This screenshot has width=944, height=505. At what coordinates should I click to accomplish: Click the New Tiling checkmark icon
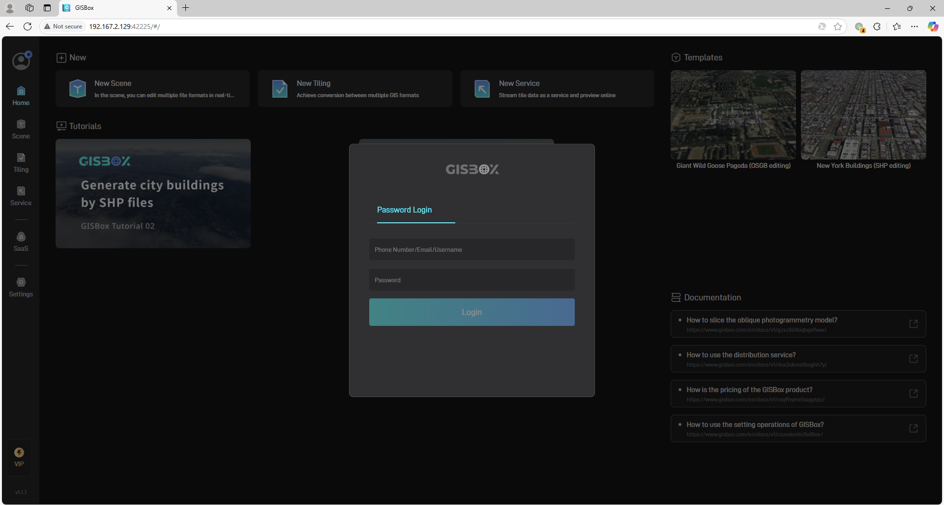(280, 89)
